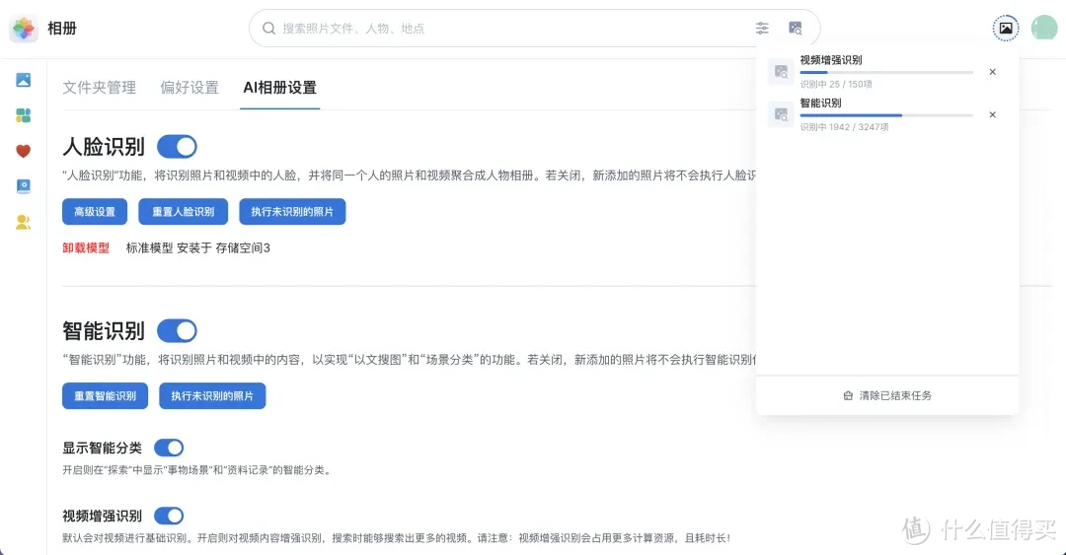The width and height of the screenshot is (1066, 555).
Task: Open the user avatar menu
Action: (x=1044, y=29)
